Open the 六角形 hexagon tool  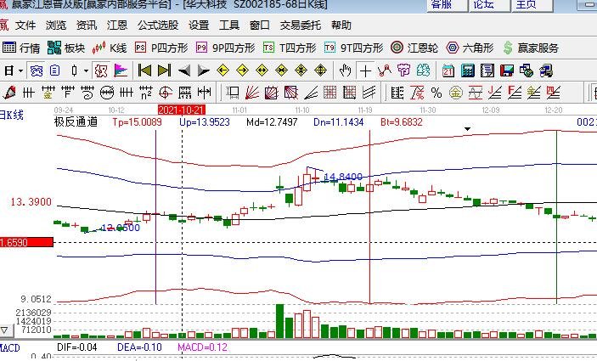(x=470, y=48)
